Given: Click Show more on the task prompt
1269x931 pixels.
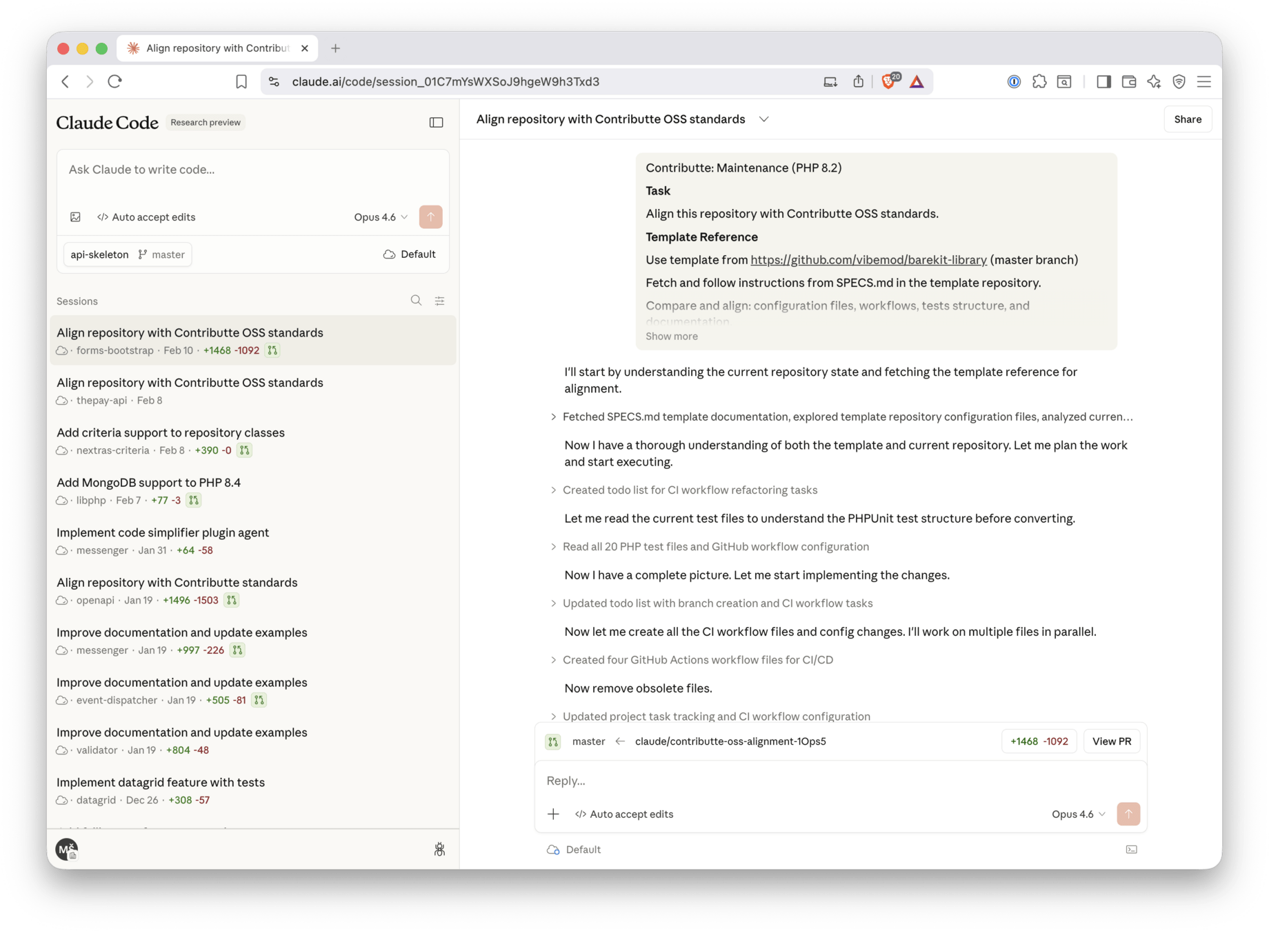Looking at the screenshot, I should click(x=671, y=336).
